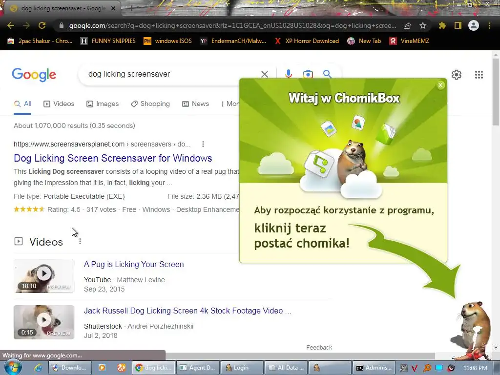Image resolution: width=500 pixels, height=375 pixels.
Task: Search by image with the camera icon
Action: [x=308, y=74]
